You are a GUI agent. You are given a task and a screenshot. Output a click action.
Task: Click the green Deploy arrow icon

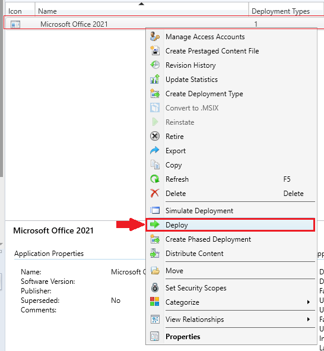pyautogui.click(x=155, y=224)
